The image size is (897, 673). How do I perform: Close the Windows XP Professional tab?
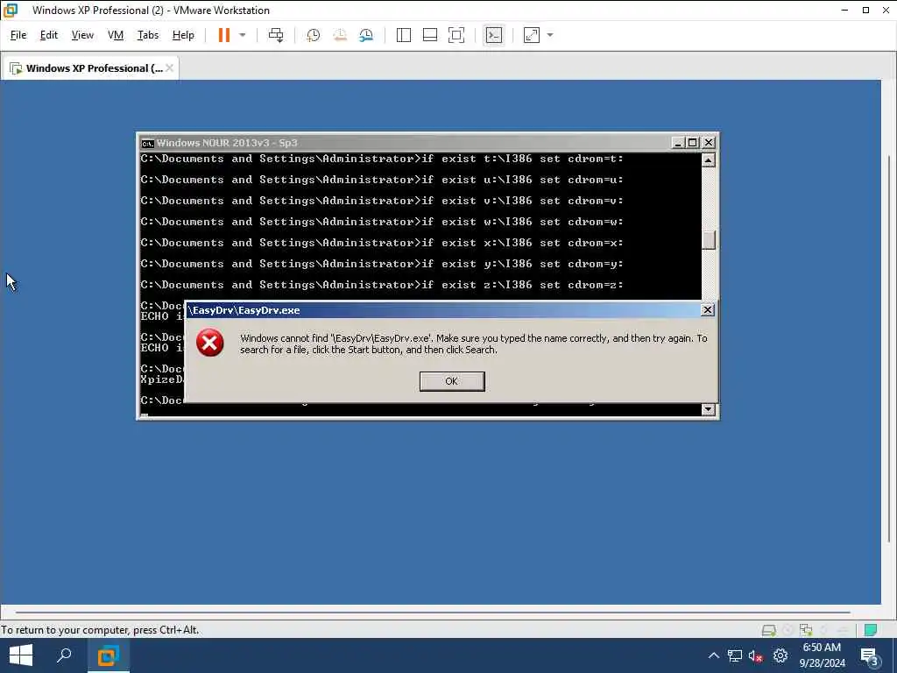(x=169, y=68)
